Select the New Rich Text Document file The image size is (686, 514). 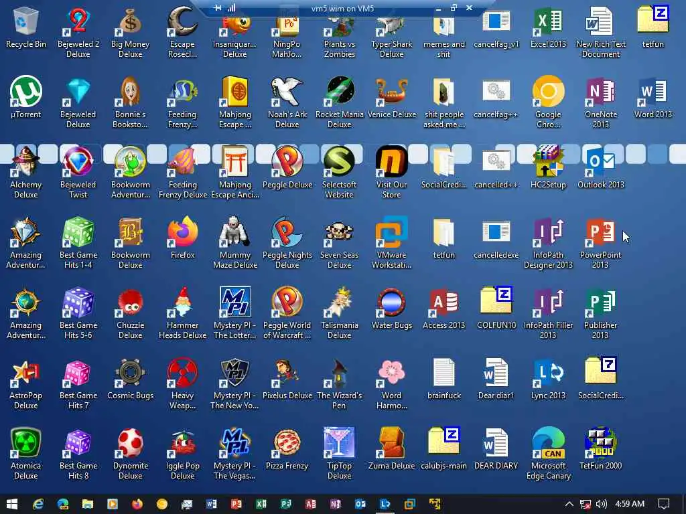coord(601,32)
